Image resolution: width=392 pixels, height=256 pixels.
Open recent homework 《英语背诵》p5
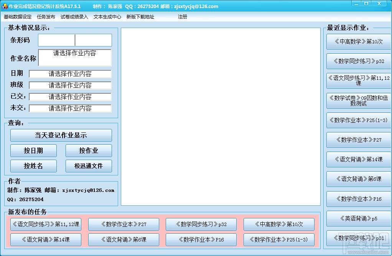click(359, 218)
